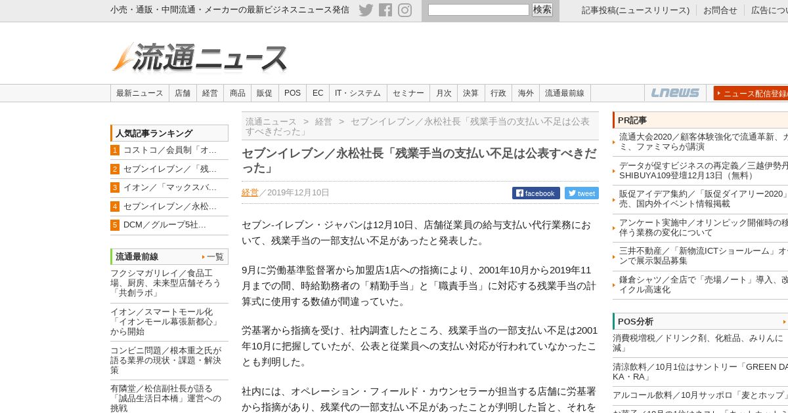Open 経営 menu item in navigation bar

click(x=210, y=93)
